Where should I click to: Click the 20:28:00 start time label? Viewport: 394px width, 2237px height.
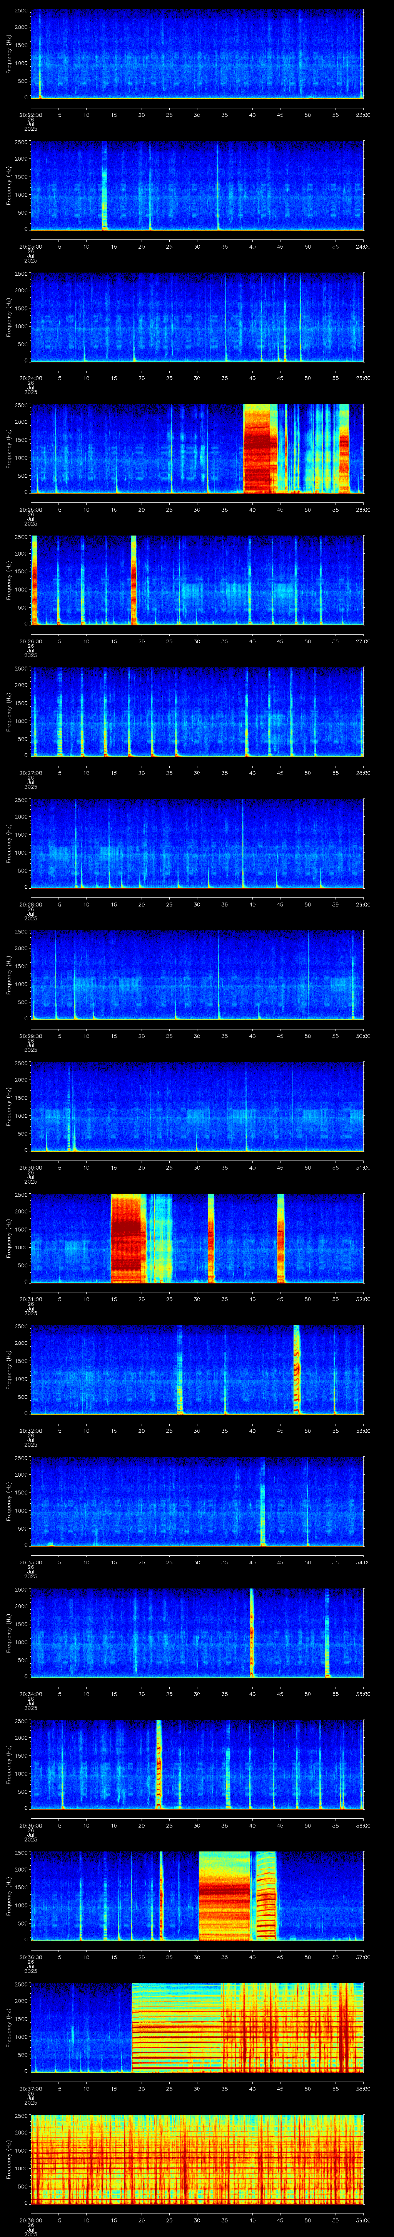(x=30, y=904)
